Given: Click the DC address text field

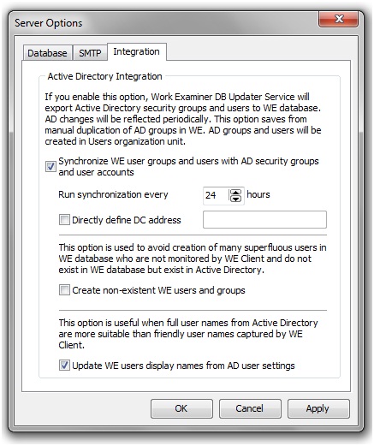Looking at the screenshot, I should [x=264, y=219].
